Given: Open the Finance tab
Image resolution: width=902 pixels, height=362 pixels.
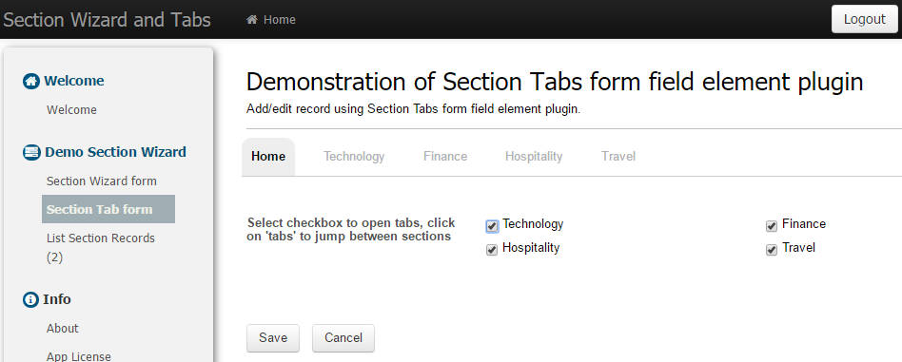Looking at the screenshot, I should coord(445,156).
